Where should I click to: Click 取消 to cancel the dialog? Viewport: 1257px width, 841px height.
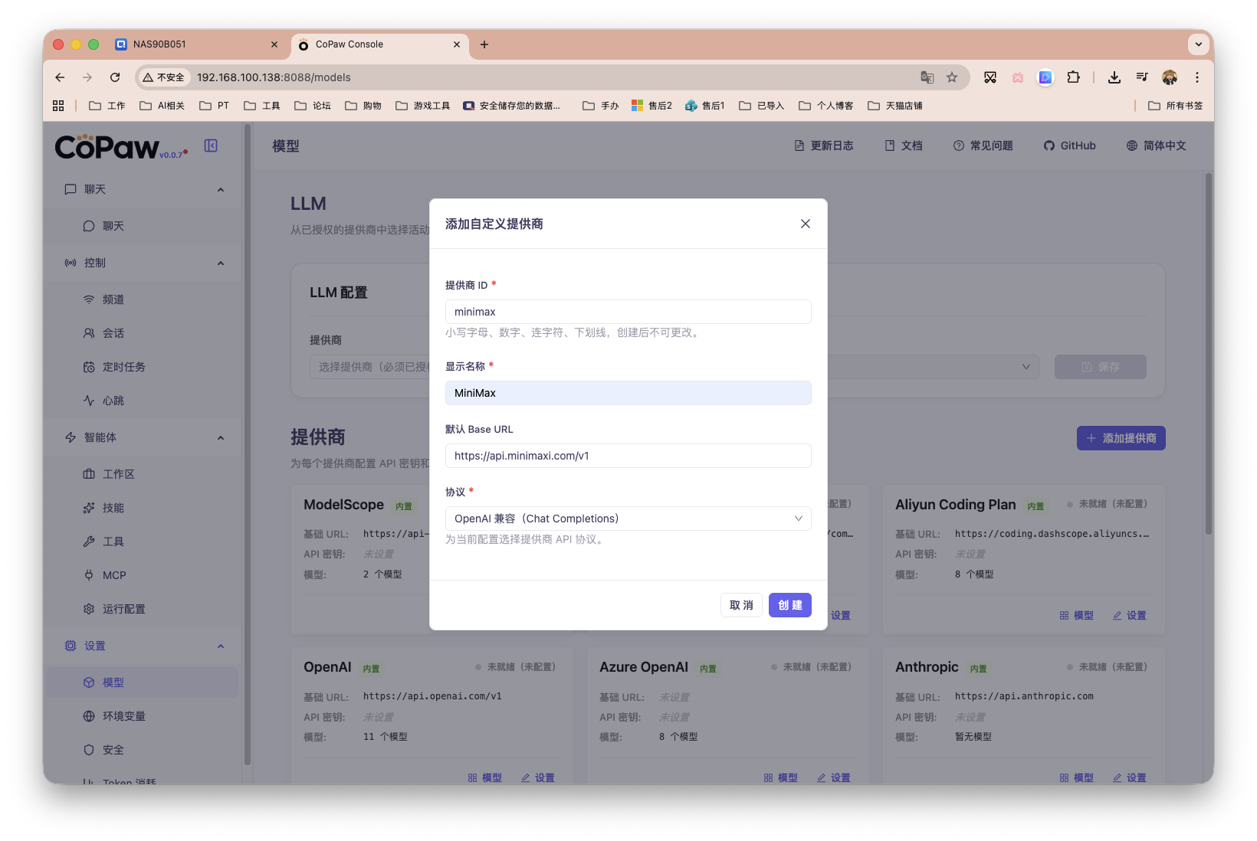click(x=740, y=604)
